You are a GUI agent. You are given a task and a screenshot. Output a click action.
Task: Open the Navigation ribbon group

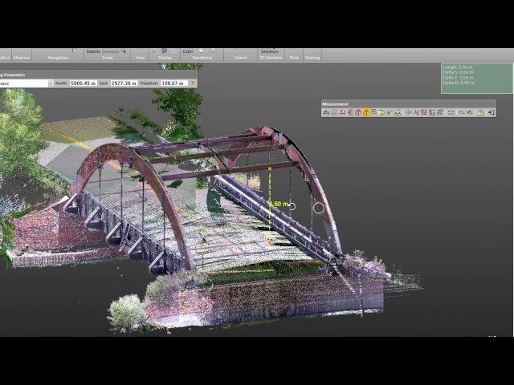[x=58, y=58]
